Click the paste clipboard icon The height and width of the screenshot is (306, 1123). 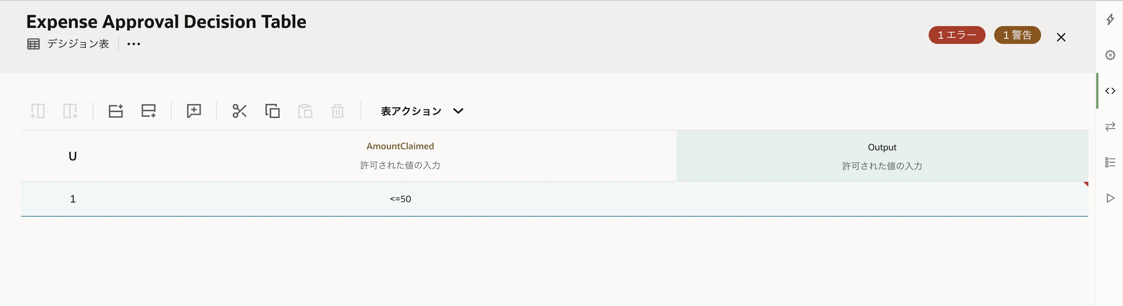point(305,111)
